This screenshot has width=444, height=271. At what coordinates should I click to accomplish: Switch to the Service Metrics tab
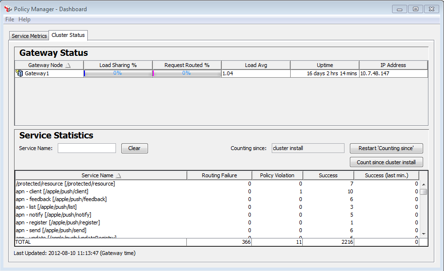click(x=29, y=36)
